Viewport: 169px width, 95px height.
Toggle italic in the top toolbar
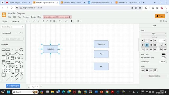(47, 21)
